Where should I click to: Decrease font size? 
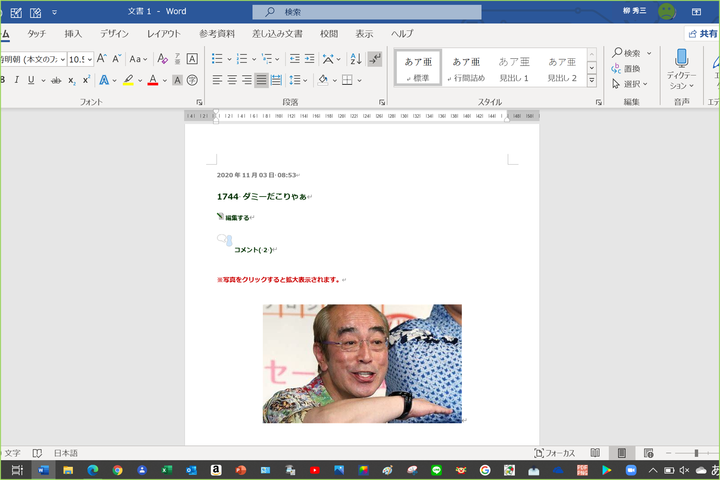click(116, 58)
